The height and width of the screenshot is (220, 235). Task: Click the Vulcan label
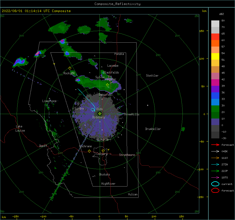click(x=133, y=194)
